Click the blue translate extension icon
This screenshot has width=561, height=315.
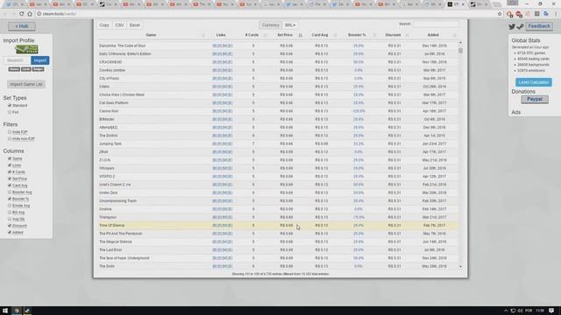click(x=546, y=14)
